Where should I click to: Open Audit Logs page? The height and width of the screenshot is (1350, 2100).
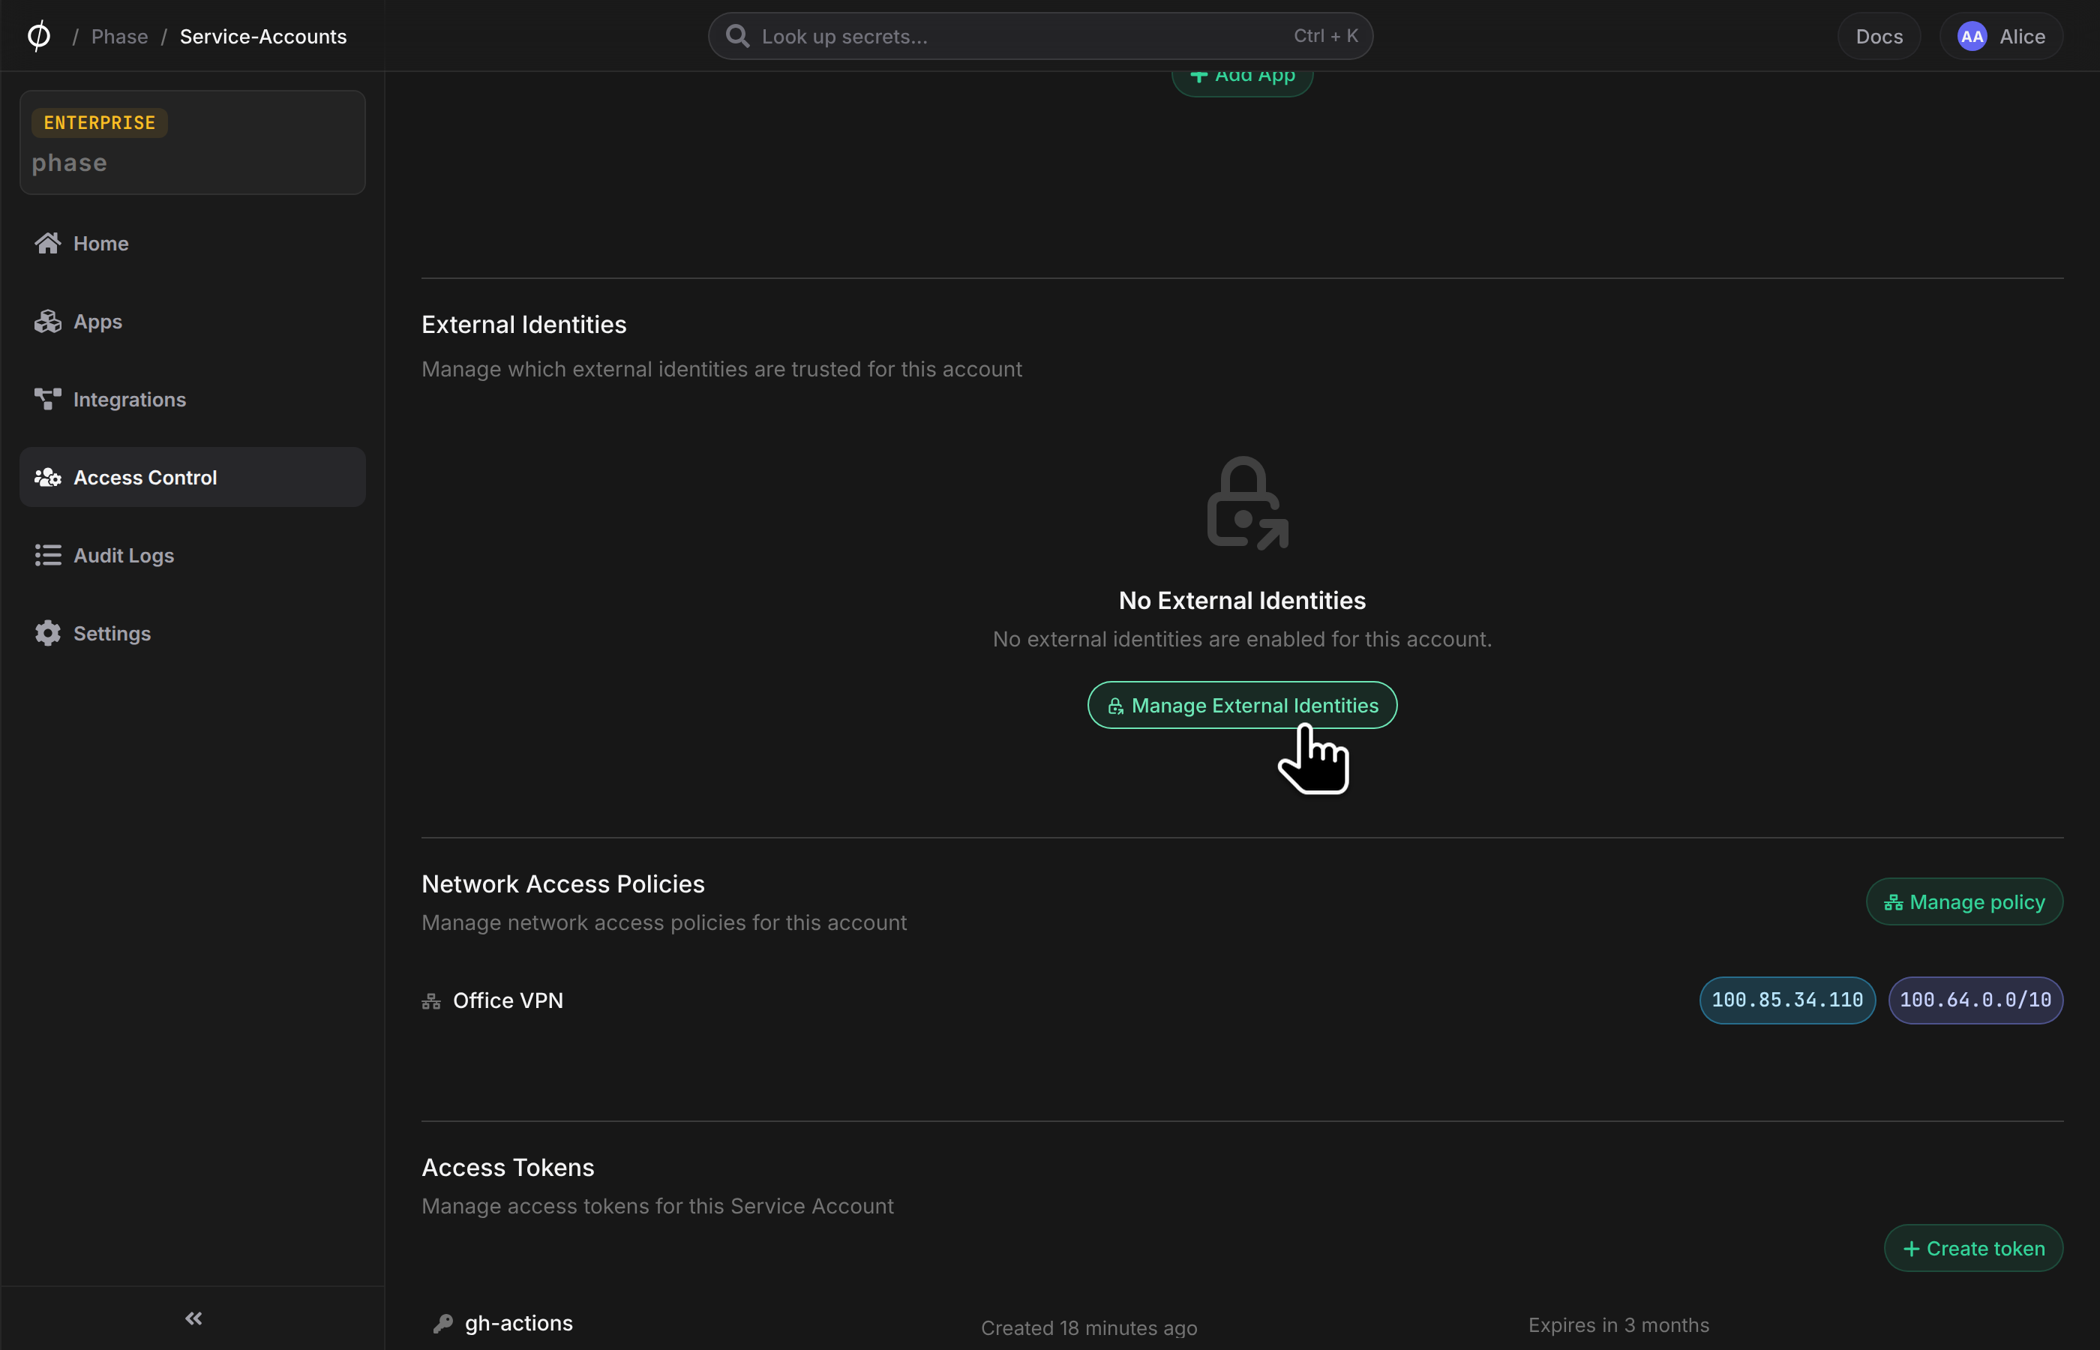192,555
